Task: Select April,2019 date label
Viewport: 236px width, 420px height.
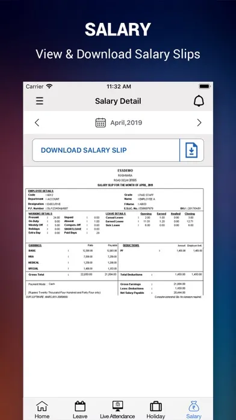Action: point(126,123)
